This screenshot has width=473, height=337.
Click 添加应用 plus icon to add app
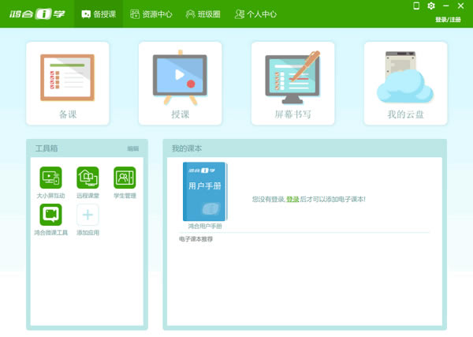pos(88,216)
